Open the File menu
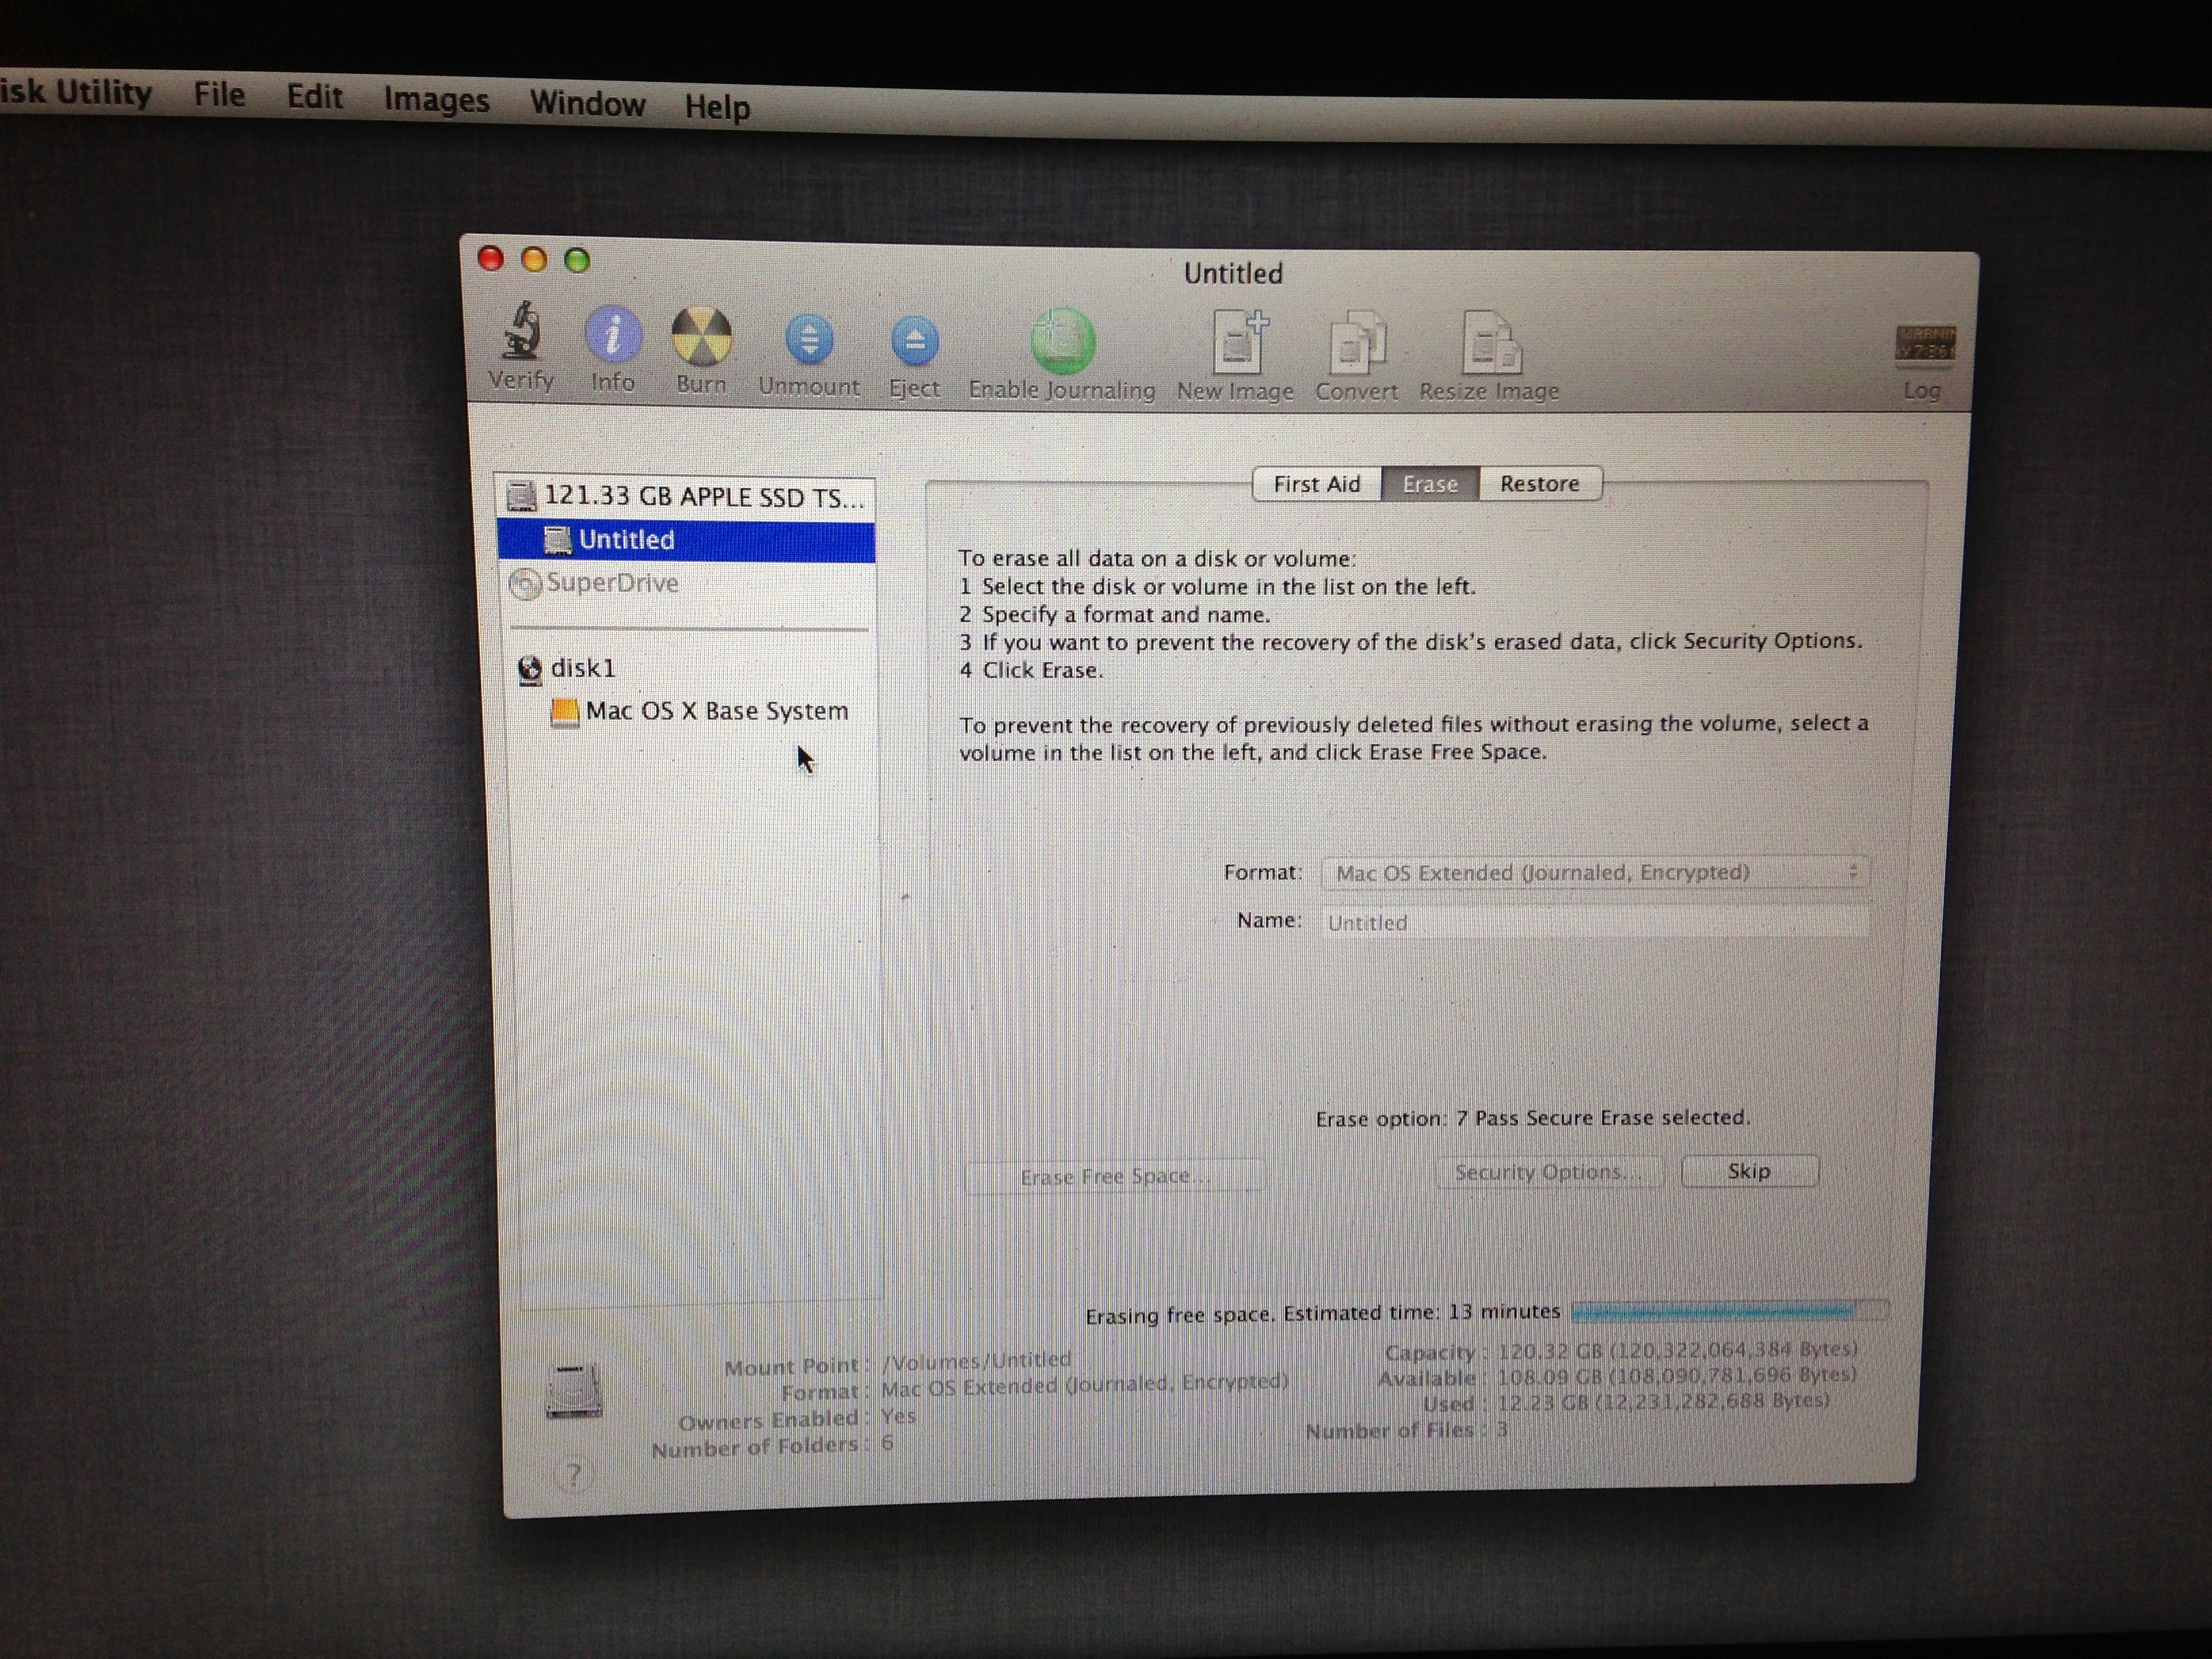 point(219,95)
